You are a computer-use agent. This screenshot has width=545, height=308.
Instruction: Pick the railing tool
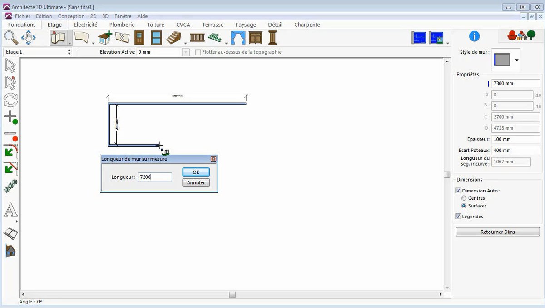coord(197,37)
